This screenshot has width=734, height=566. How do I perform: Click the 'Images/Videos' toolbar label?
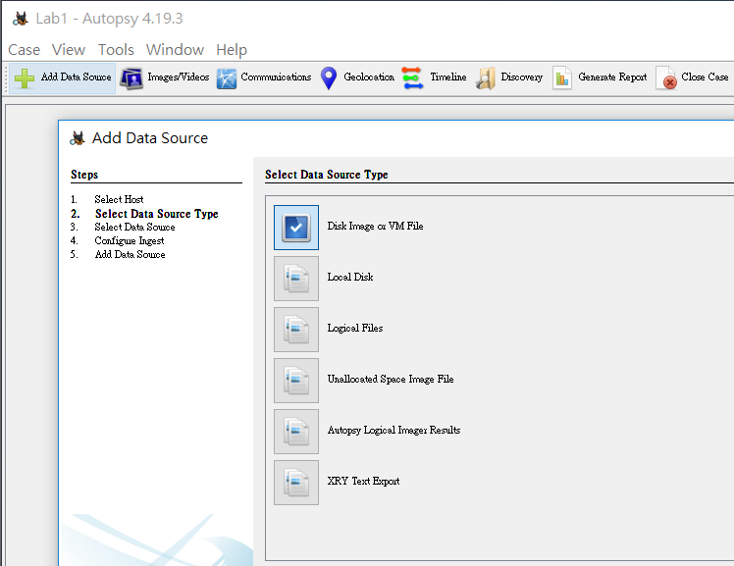(179, 77)
